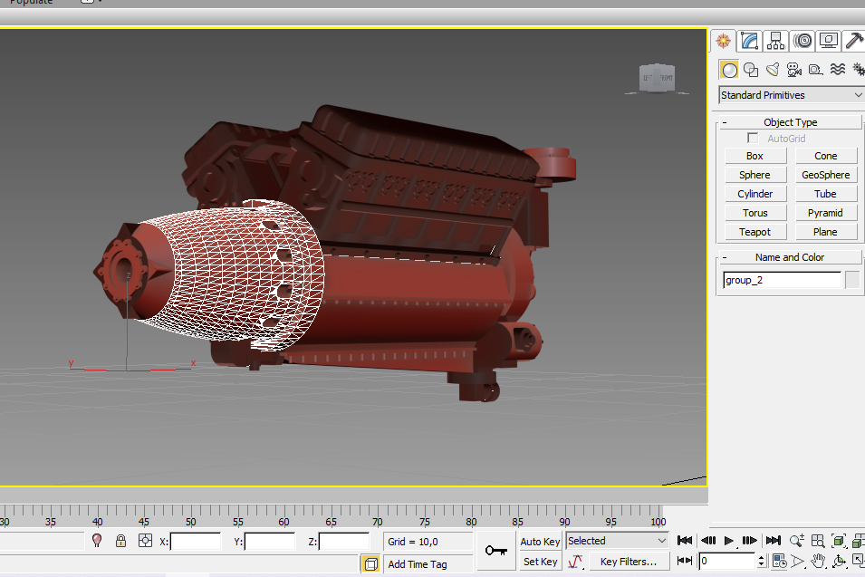The image size is (865, 577).
Task: Click the group_2 name field
Action: tap(782, 281)
